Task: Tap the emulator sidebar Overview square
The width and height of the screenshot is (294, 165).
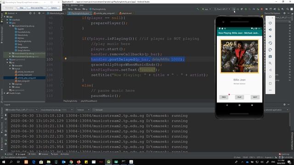Action: click(270, 83)
